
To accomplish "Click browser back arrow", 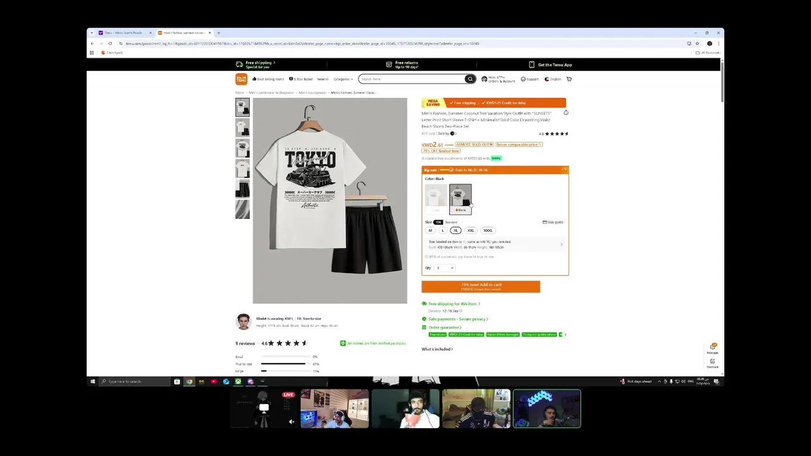I will click(92, 44).
